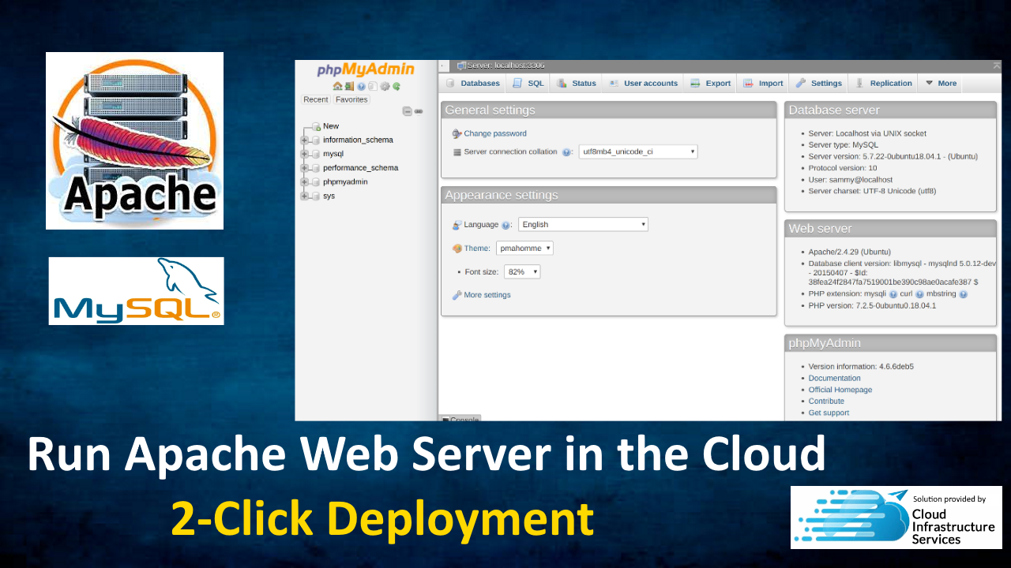Click the log out door icon

click(x=348, y=86)
